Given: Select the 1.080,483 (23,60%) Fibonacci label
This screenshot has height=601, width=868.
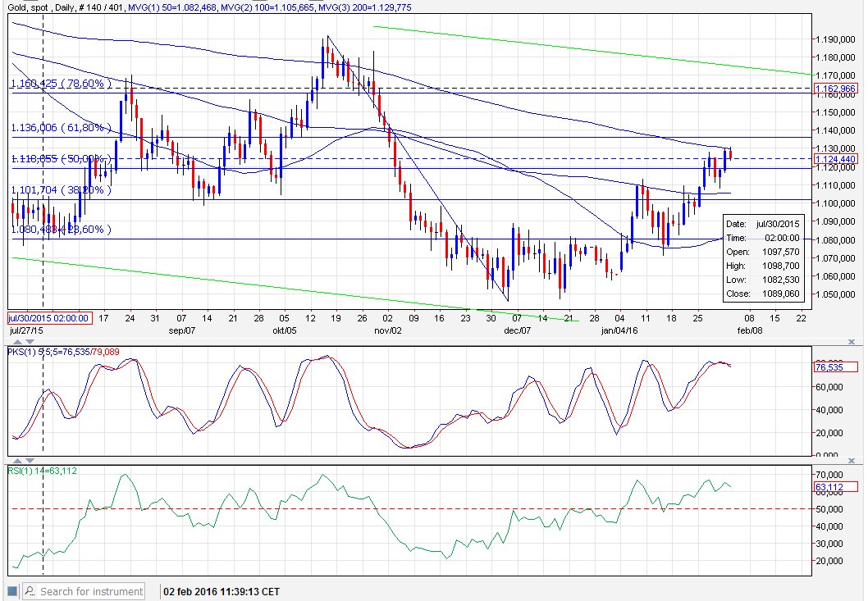Looking at the screenshot, I should 61,229.
